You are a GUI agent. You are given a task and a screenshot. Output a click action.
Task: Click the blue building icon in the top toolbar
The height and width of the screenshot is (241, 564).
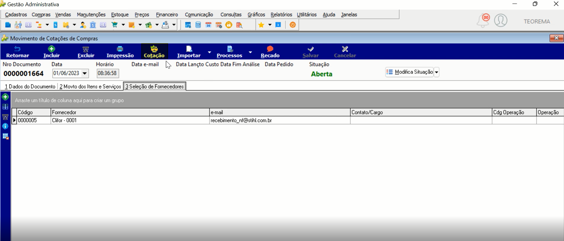pos(8,25)
